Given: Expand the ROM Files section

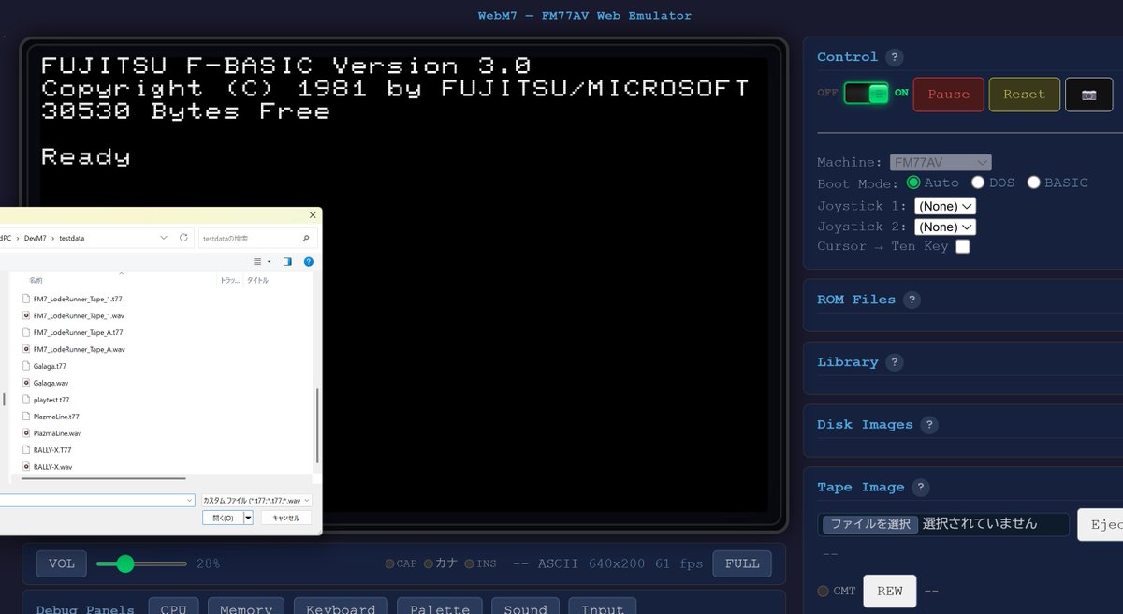Looking at the screenshot, I should click(855, 300).
